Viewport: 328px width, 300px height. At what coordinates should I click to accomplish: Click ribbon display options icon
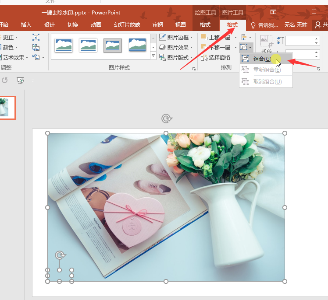tap(273, 12)
